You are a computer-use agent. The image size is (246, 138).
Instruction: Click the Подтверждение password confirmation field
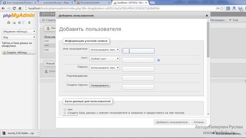point(138,78)
